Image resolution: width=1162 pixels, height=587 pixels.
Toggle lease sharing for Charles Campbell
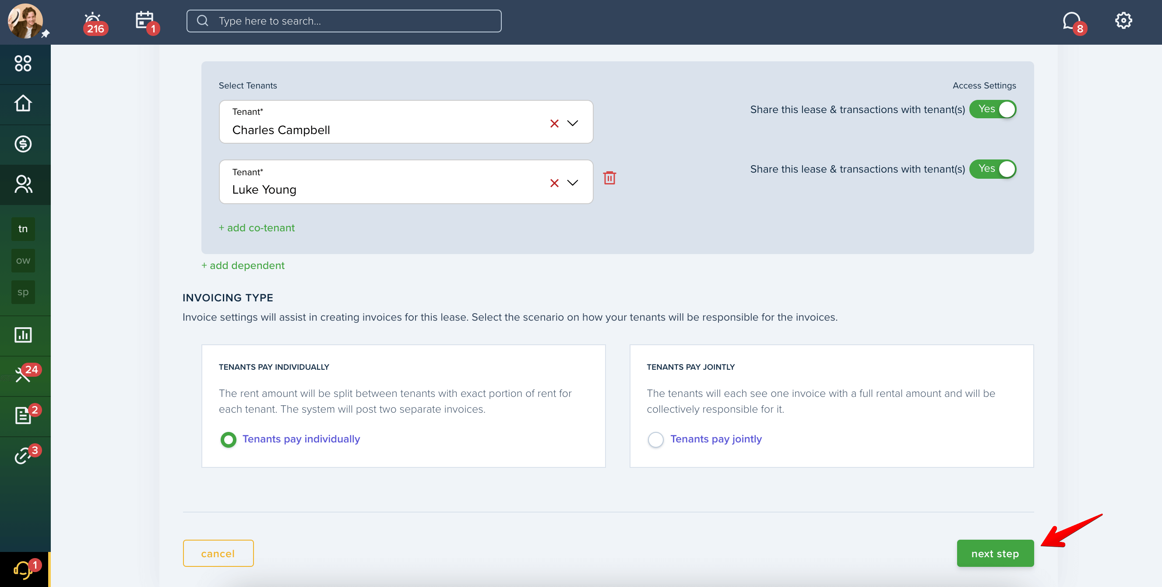(x=993, y=109)
